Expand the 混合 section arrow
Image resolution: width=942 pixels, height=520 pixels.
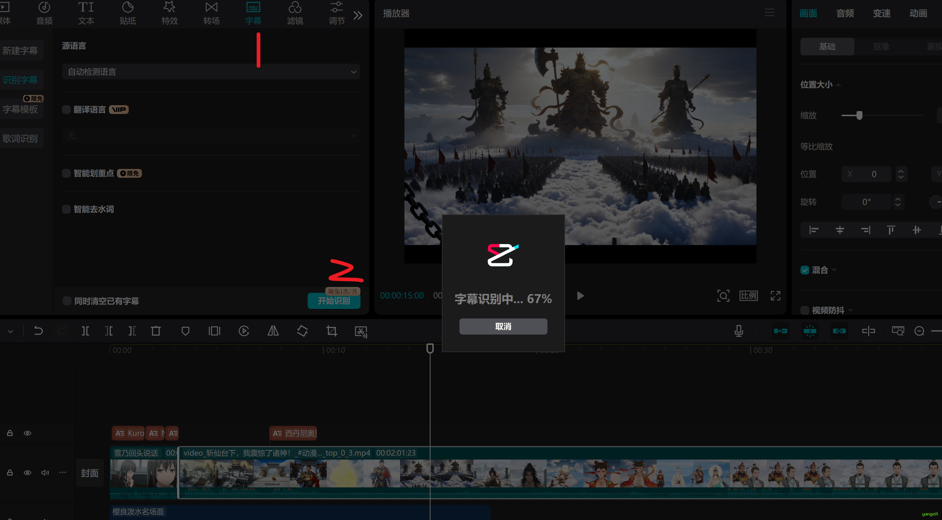(834, 270)
